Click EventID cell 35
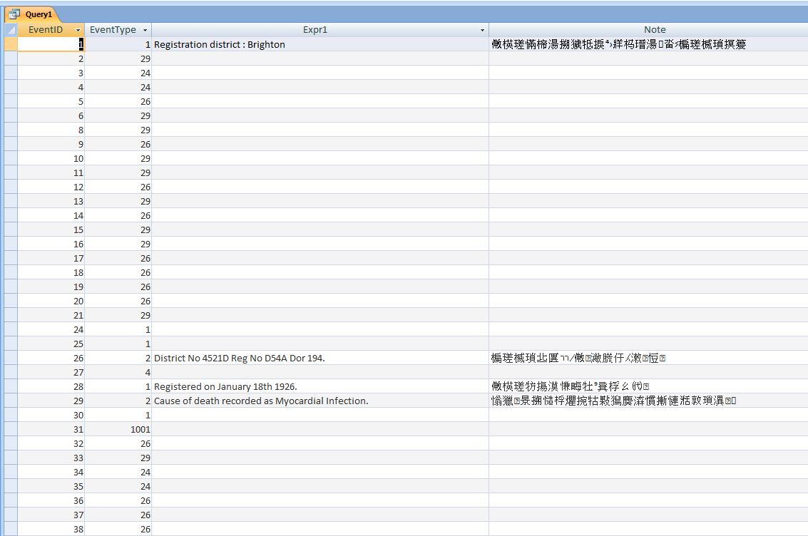The width and height of the screenshot is (808, 536). (51, 486)
